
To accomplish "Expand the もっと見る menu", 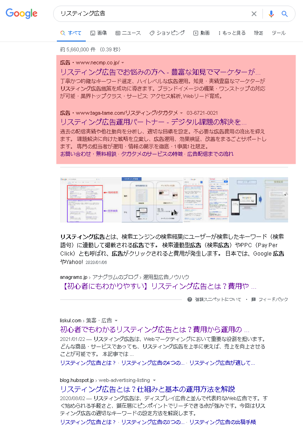I will [x=232, y=33].
